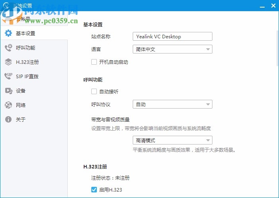
Task: Click the gear icon for 基本设置
Action: (8, 33)
